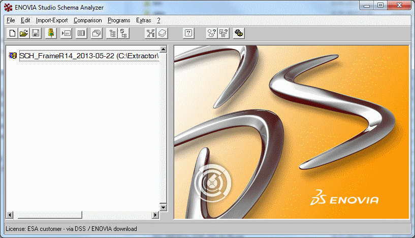
Task: Click the New document toolbar icon
Action: pos(12,33)
